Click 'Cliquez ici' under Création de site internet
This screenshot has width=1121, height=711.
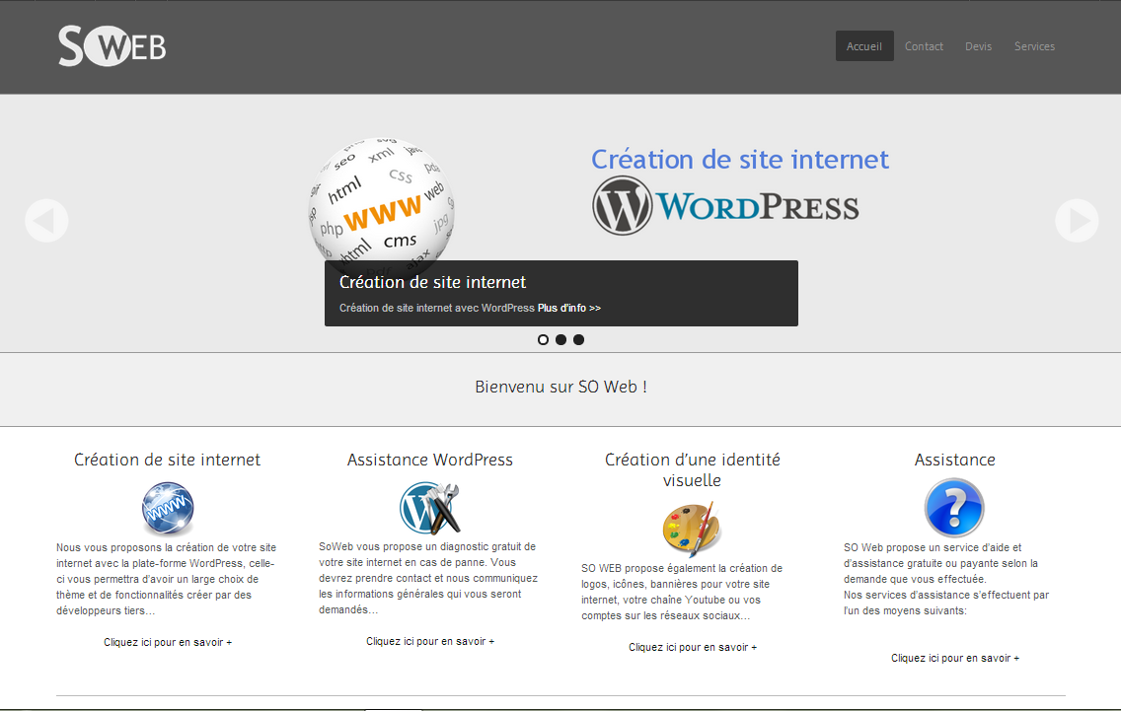(168, 642)
